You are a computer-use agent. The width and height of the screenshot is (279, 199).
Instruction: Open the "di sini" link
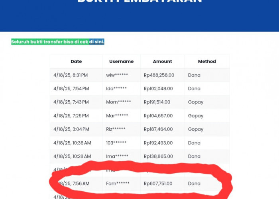point(96,41)
